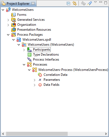Select the Processes label
This screenshot has width=109, height=137.
[x=40, y=64]
